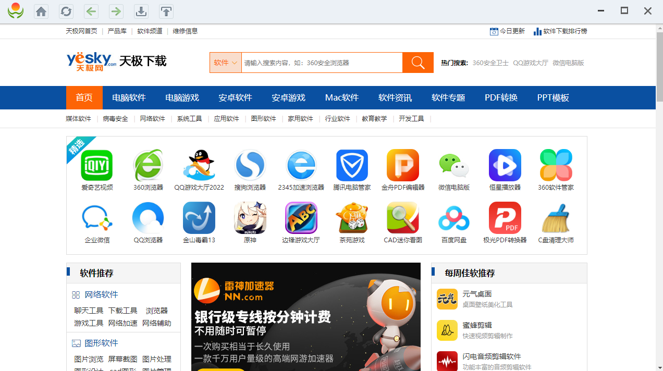The width and height of the screenshot is (663, 371).
Task: Open the 产品库 top link
Action: click(117, 31)
